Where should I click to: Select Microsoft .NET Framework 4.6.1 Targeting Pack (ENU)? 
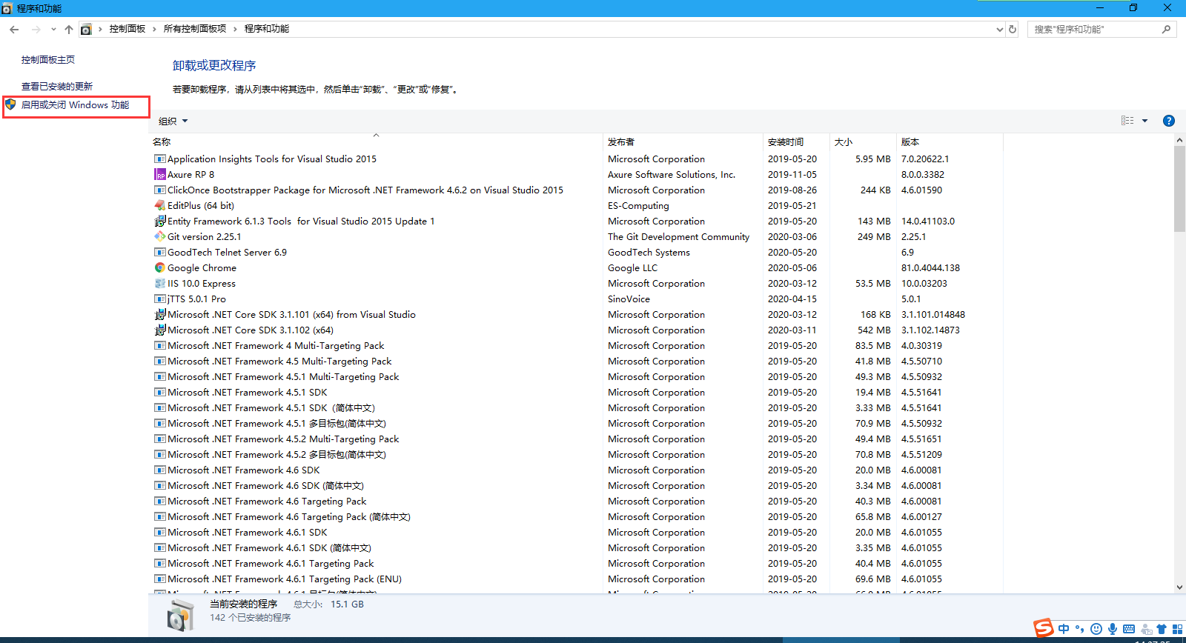click(x=285, y=579)
